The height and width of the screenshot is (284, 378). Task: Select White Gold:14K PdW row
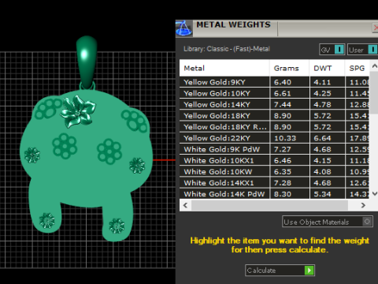(274, 194)
